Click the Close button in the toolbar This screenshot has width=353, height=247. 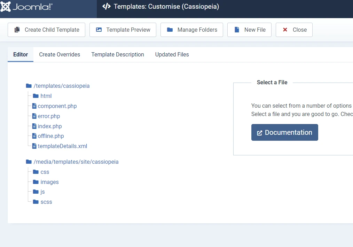click(x=294, y=30)
